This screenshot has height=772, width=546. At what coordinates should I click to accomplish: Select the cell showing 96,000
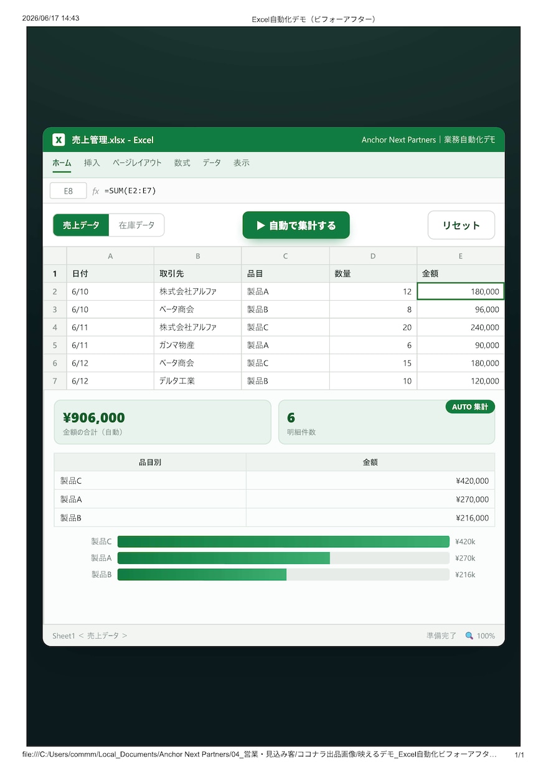point(461,309)
